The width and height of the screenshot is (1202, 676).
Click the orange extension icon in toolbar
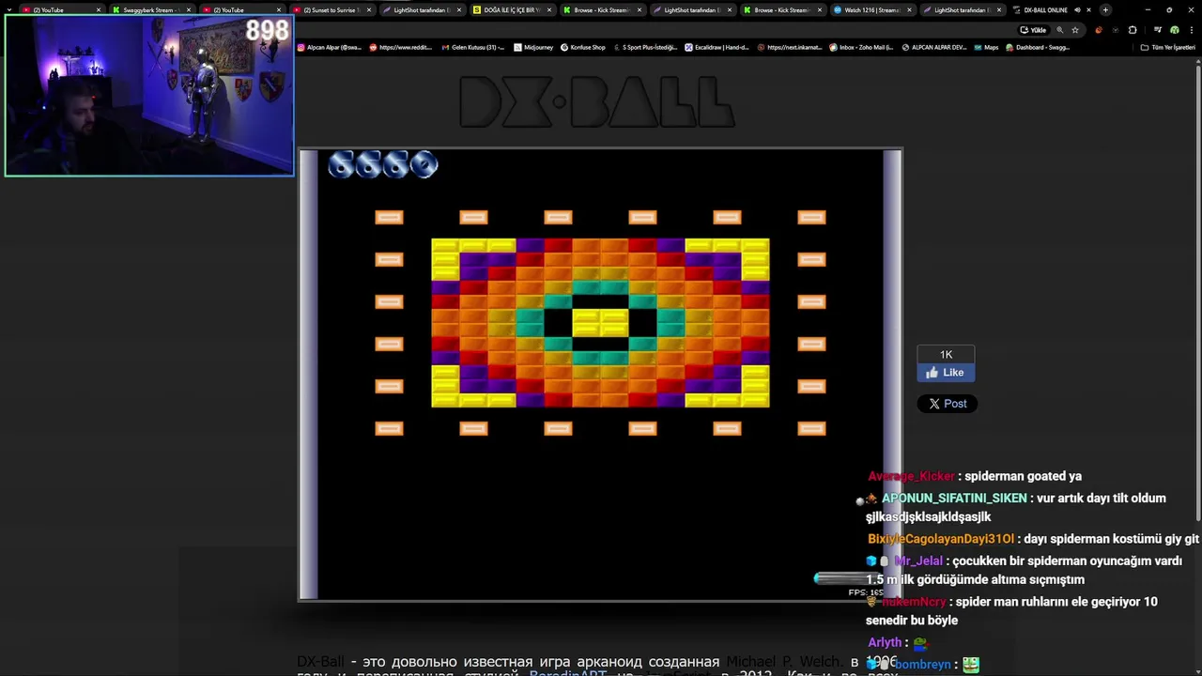[x=1099, y=30]
